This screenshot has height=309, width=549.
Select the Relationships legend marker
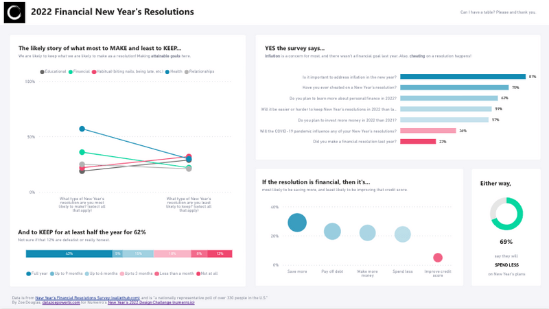[x=187, y=72]
